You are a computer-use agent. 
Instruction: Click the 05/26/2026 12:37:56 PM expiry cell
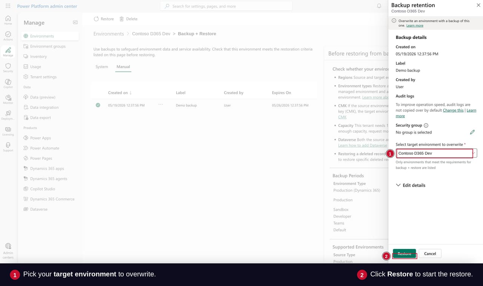[290, 105]
